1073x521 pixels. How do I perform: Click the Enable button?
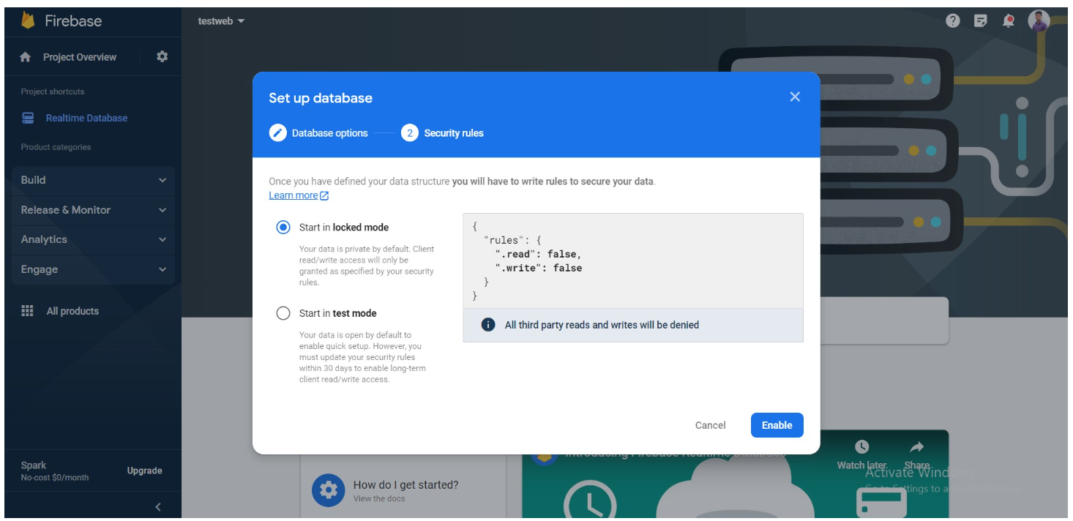[x=777, y=425]
